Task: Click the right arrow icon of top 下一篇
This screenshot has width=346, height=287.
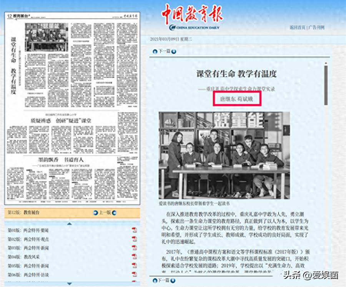Action: tap(174, 52)
